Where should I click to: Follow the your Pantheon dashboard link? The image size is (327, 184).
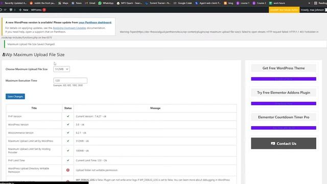[x=95, y=22]
